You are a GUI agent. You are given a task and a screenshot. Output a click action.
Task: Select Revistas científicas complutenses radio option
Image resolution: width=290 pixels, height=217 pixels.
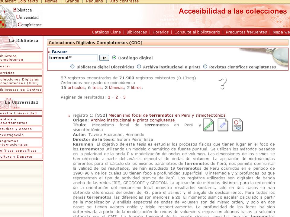[205, 67]
